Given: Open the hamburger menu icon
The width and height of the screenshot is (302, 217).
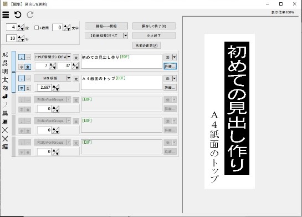Looking at the screenshot, I should click(6, 14).
